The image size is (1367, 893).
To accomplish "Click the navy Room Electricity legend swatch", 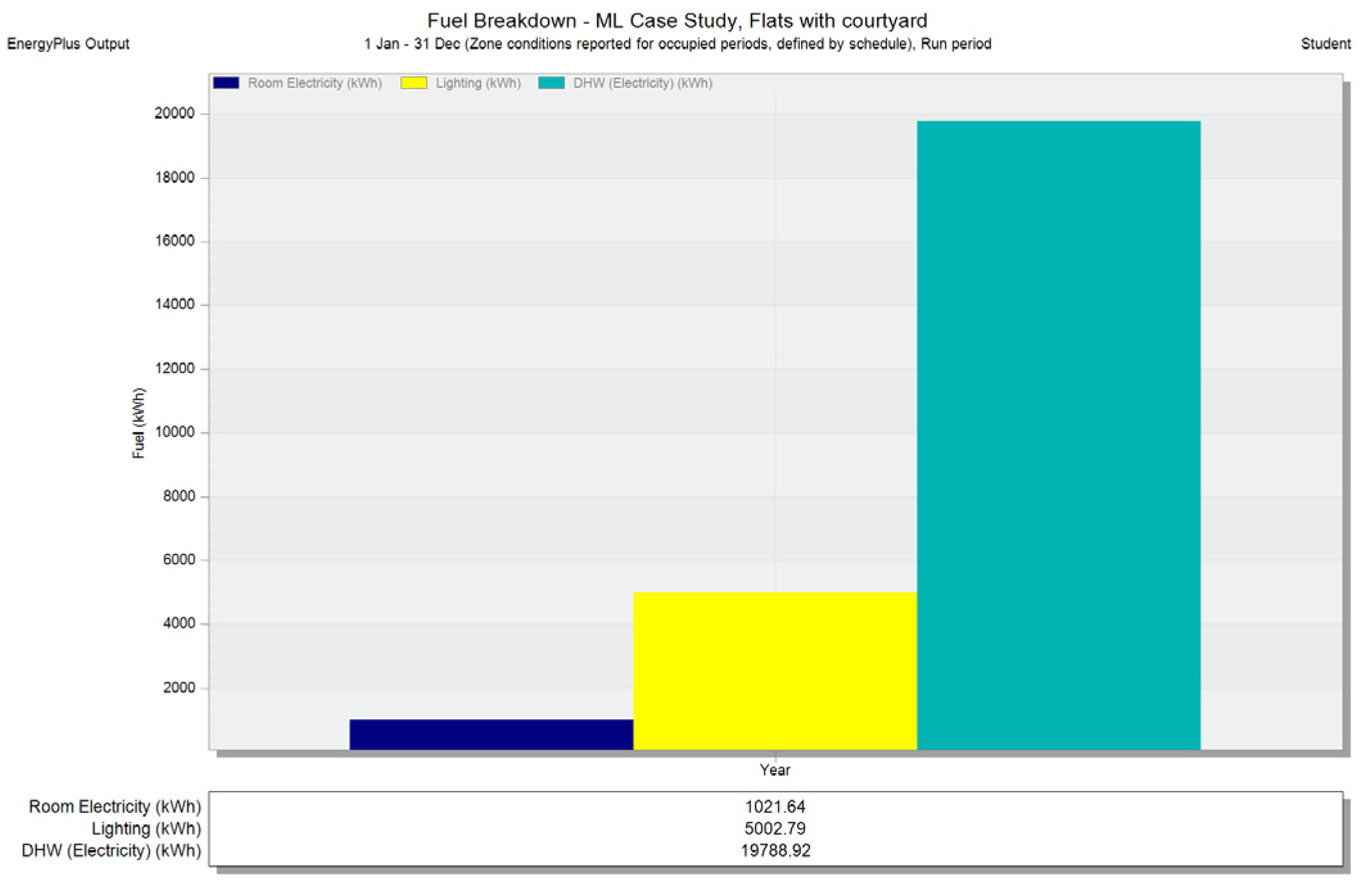I will click(x=225, y=83).
